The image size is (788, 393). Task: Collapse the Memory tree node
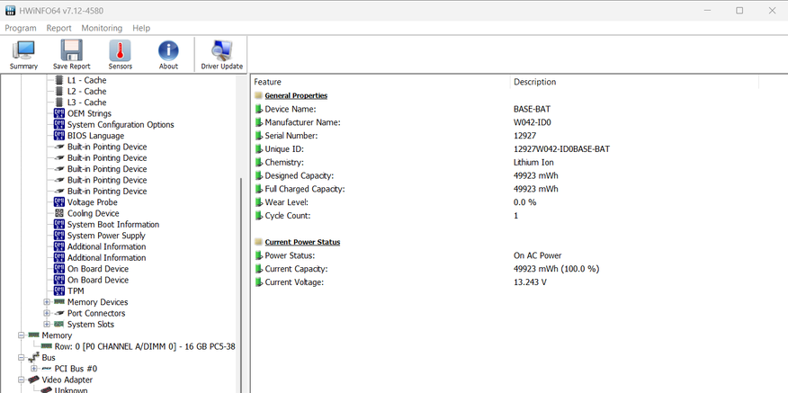(x=21, y=335)
